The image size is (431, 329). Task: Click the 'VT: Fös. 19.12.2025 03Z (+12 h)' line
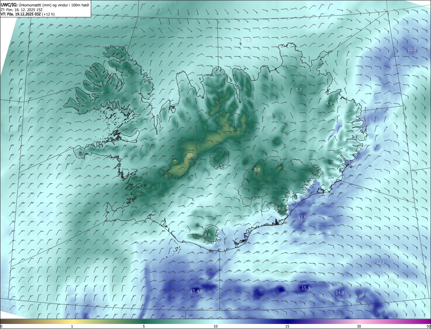click(28, 14)
